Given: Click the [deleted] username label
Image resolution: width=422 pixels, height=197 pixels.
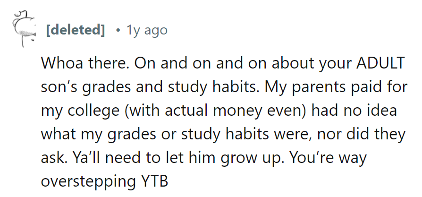Looking at the screenshot, I should tap(75, 31).
